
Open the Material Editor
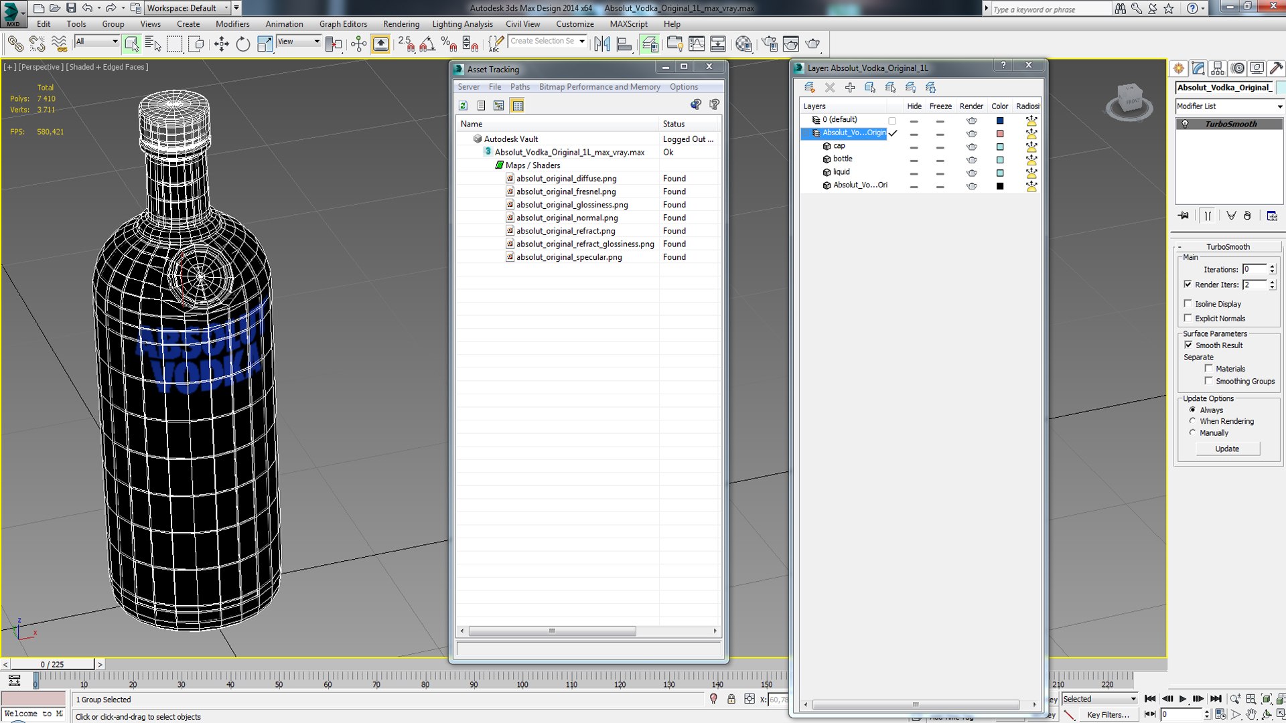pyautogui.click(x=743, y=44)
